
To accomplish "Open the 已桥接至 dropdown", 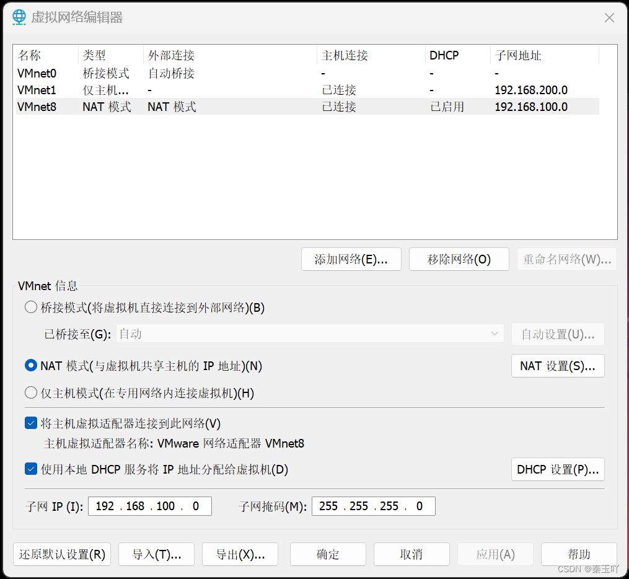I will tap(310, 334).
